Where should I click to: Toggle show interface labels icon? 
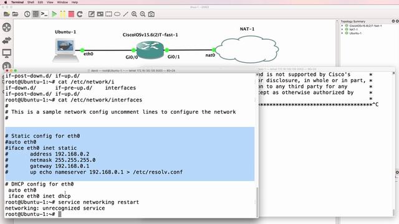point(36,14)
